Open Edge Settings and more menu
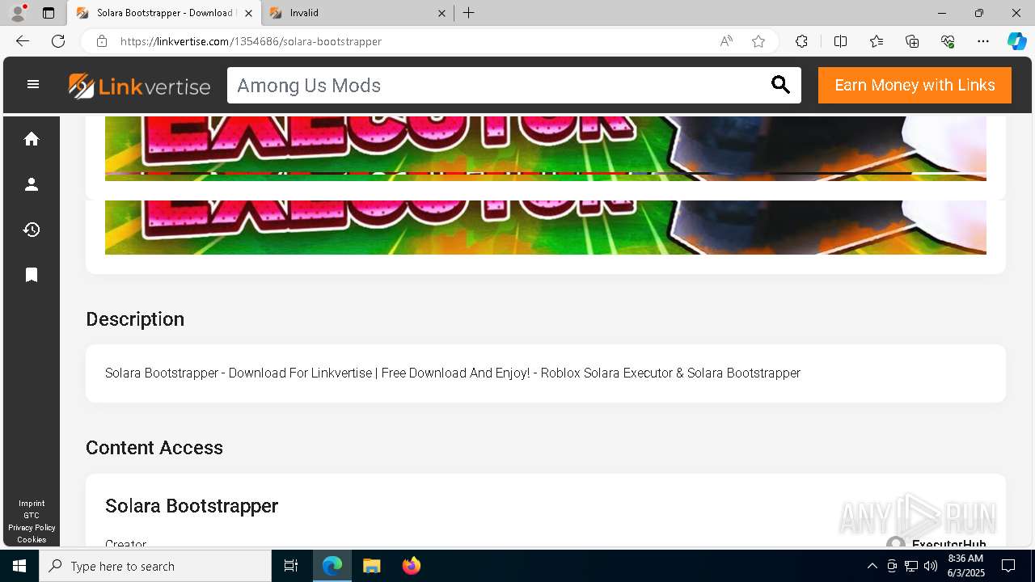This screenshot has height=582, width=1035. tap(983, 41)
